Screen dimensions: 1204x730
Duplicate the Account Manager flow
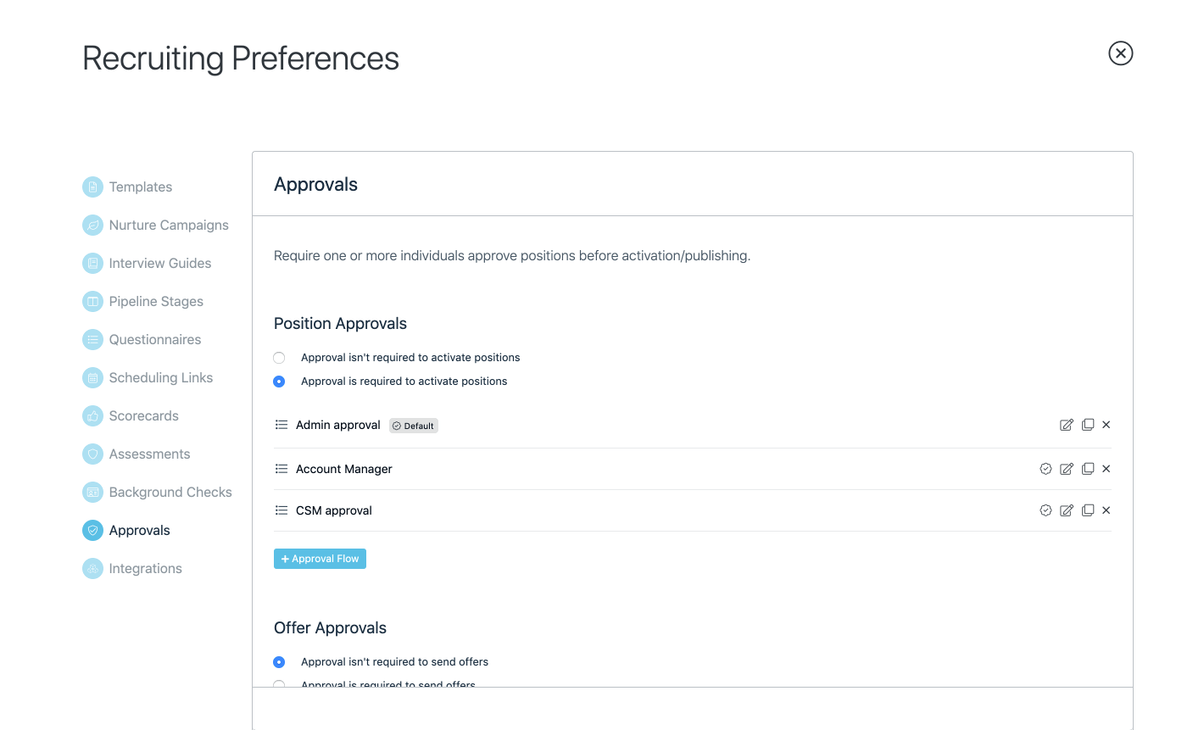click(1088, 469)
